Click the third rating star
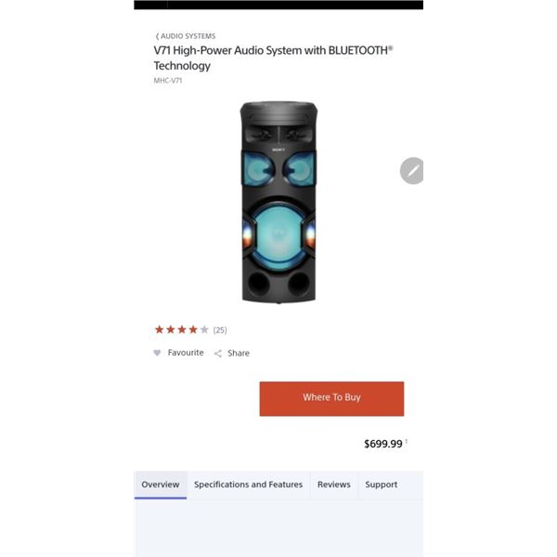 (182, 330)
